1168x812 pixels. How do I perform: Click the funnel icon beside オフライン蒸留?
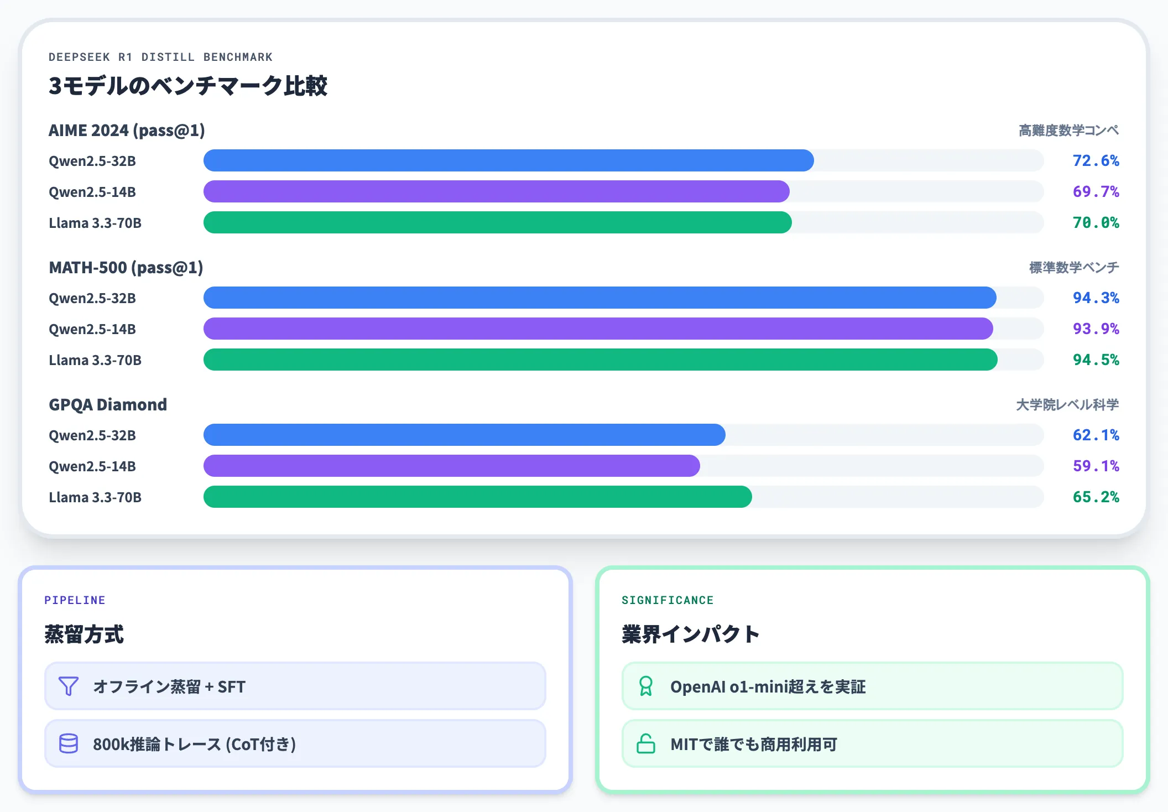(x=69, y=686)
